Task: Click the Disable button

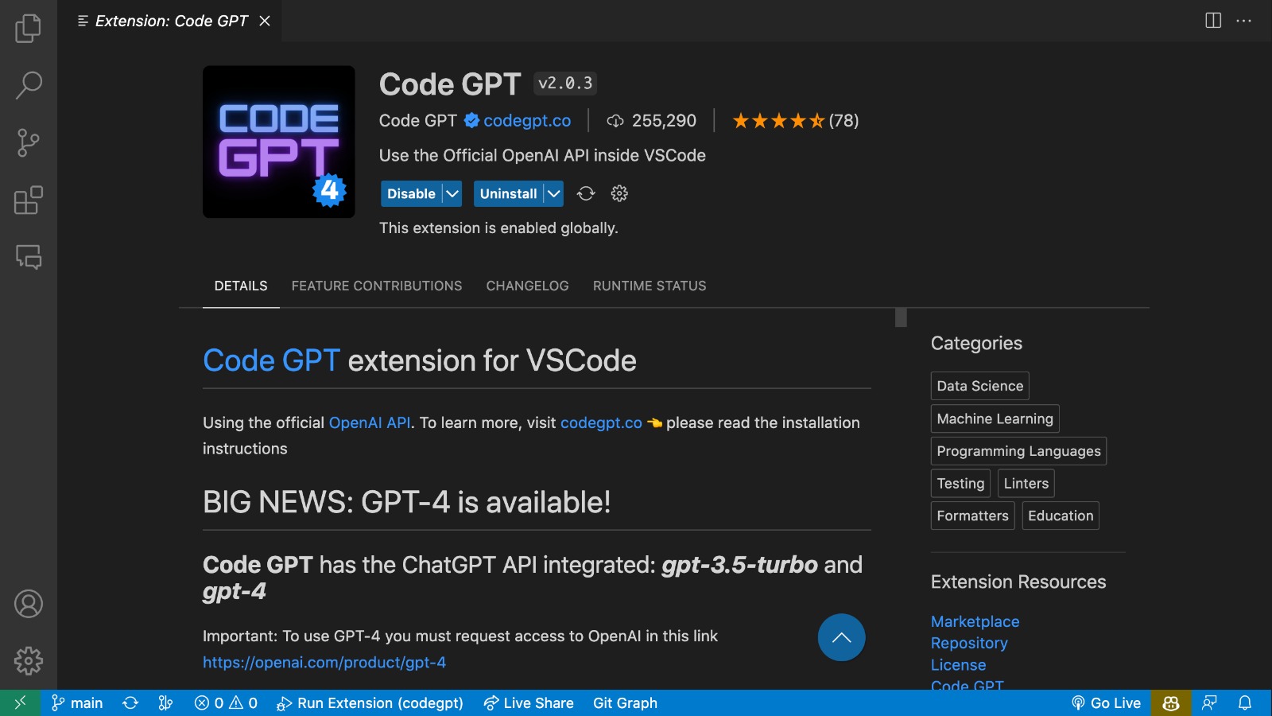Action: pos(411,193)
